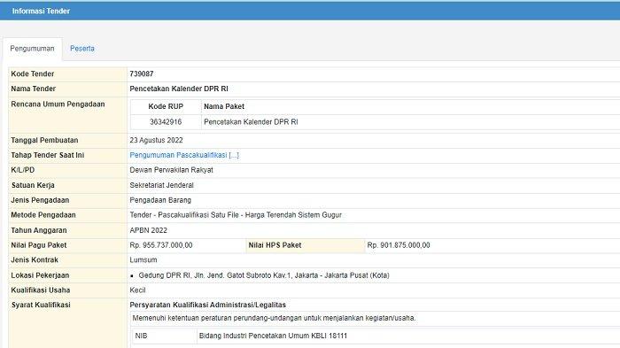620x348 pixels.
Task: Click the Jenis Pengadaan label
Action: click(40, 200)
